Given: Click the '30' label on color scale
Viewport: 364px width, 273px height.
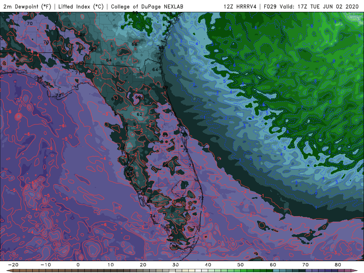Looking at the screenshot, I should [x=176, y=265].
